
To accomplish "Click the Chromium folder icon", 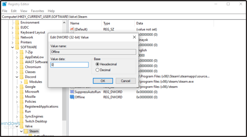I will pos(22,67).
